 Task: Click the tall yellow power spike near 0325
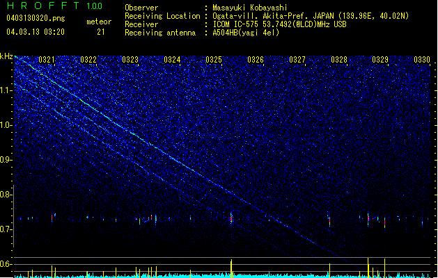(x=231, y=268)
